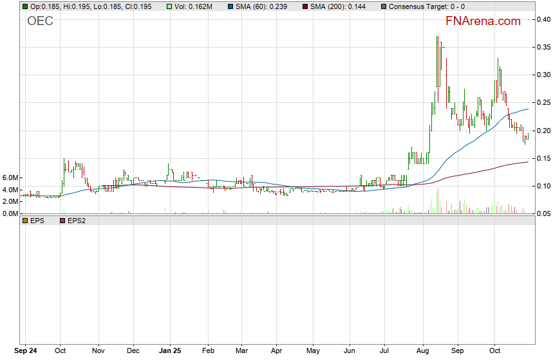Click the purple Consensus Target legend swatch
The height and width of the screenshot is (364, 553).
384,6
